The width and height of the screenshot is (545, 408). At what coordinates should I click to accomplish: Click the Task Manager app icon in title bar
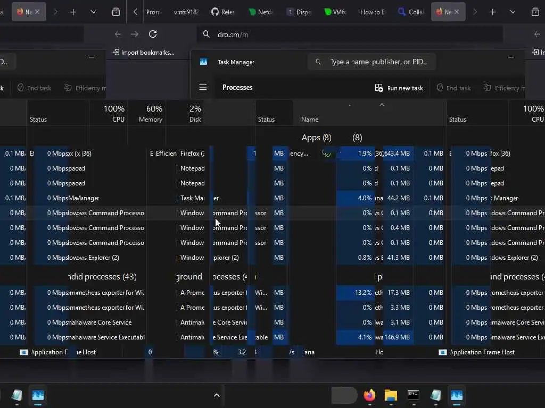coord(204,62)
